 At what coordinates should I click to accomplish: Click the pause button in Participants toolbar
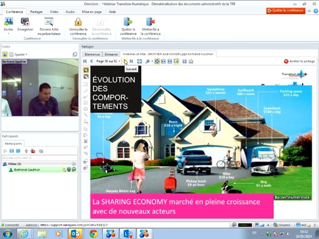tap(12, 151)
